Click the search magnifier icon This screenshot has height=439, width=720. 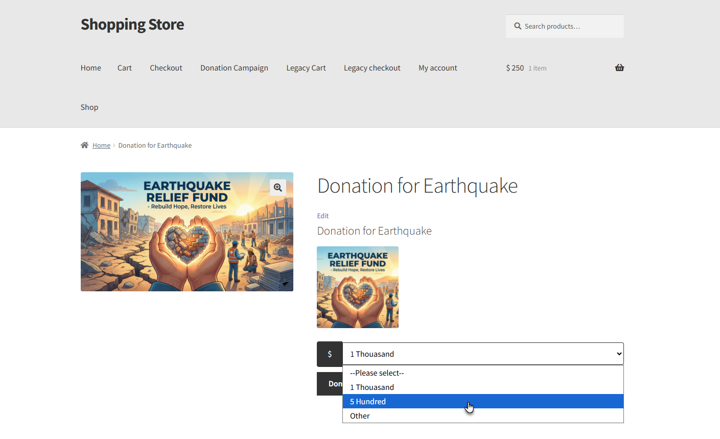pyautogui.click(x=518, y=26)
